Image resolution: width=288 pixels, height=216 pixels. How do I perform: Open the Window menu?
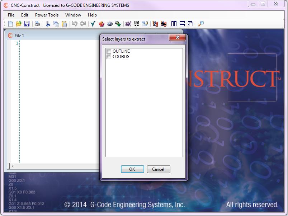coord(73,15)
